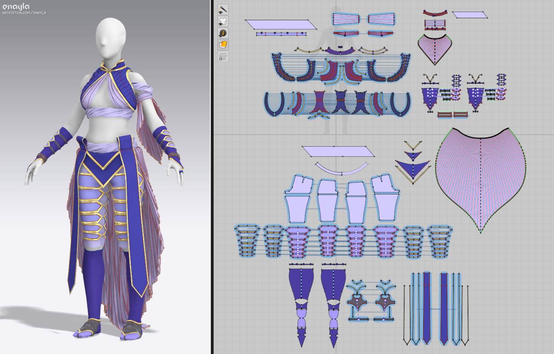Select the left long blue tabard panel pattern
Viewport: 554px width, 354px height.
tap(427, 307)
